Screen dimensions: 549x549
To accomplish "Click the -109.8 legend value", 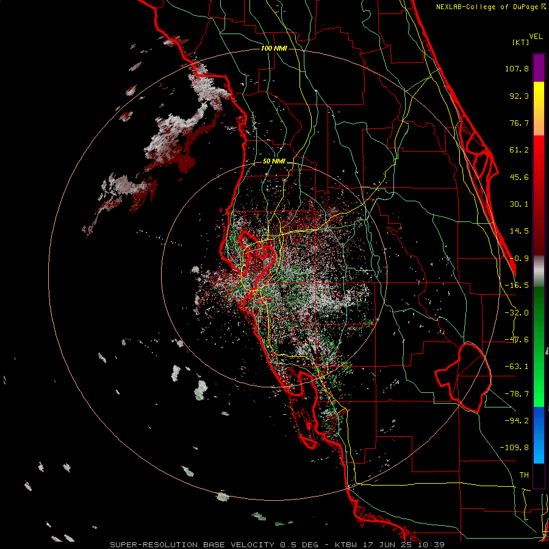I will pos(514,448).
